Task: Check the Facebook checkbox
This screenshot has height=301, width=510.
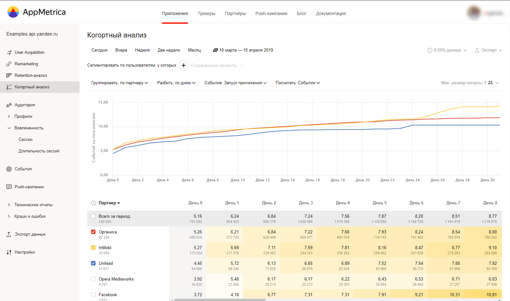Action: (x=93, y=295)
